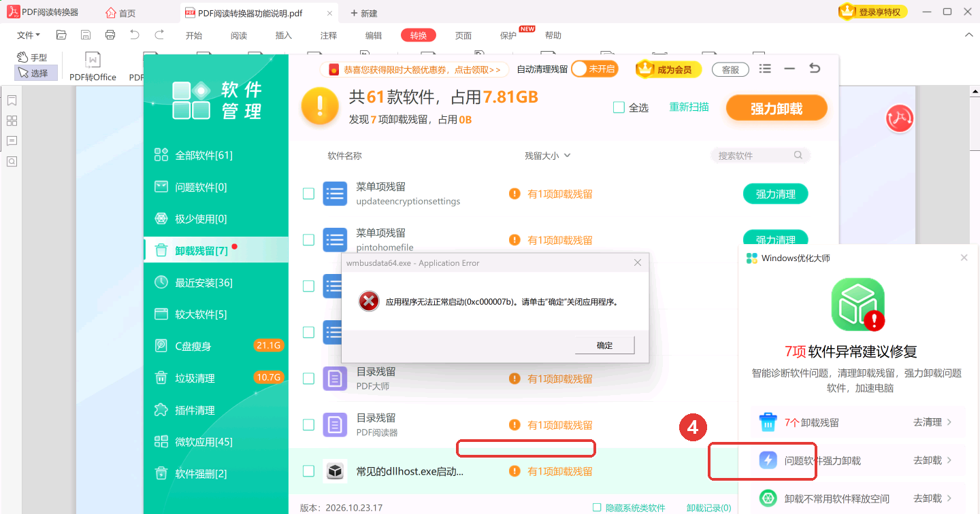The height and width of the screenshot is (514, 980).
Task: Open the list menu icon next to 客服
Action: (765, 69)
